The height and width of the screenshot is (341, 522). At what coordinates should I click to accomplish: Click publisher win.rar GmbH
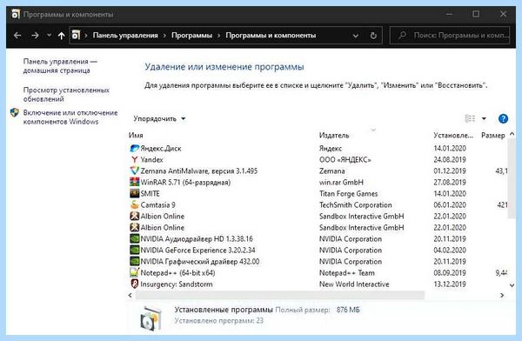[341, 183]
